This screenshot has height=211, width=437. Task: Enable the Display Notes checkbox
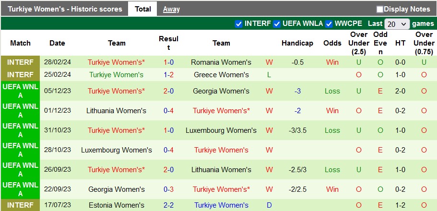tap(380, 9)
